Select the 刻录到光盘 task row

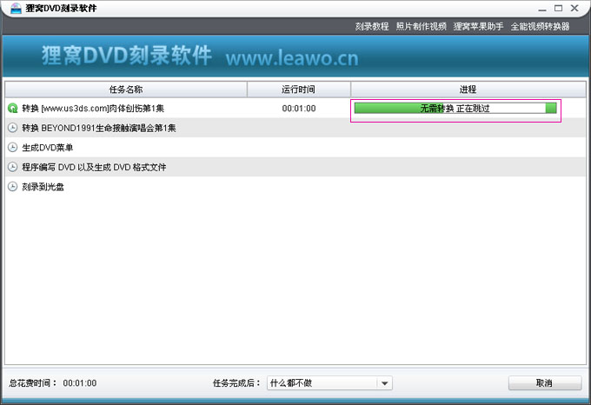pyautogui.click(x=295, y=187)
